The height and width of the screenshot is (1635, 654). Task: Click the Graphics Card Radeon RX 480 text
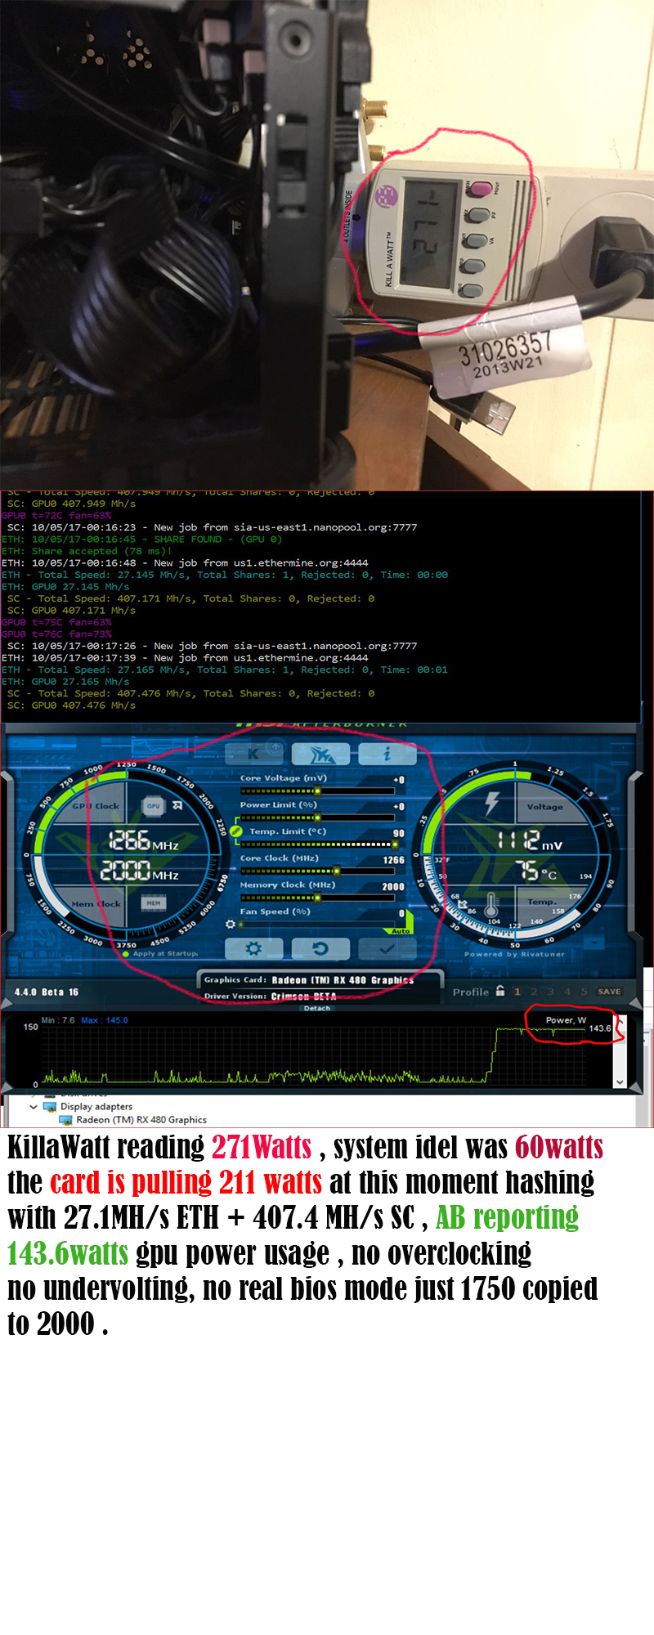point(309,979)
